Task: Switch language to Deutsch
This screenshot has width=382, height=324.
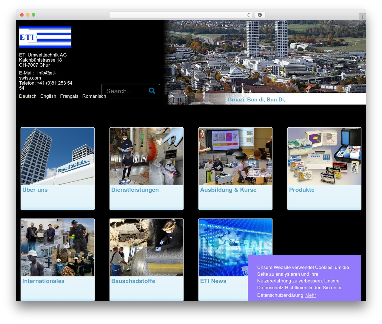Action: tap(28, 96)
